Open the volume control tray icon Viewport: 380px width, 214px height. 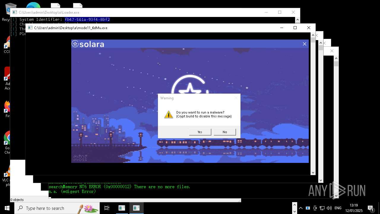(x=329, y=208)
